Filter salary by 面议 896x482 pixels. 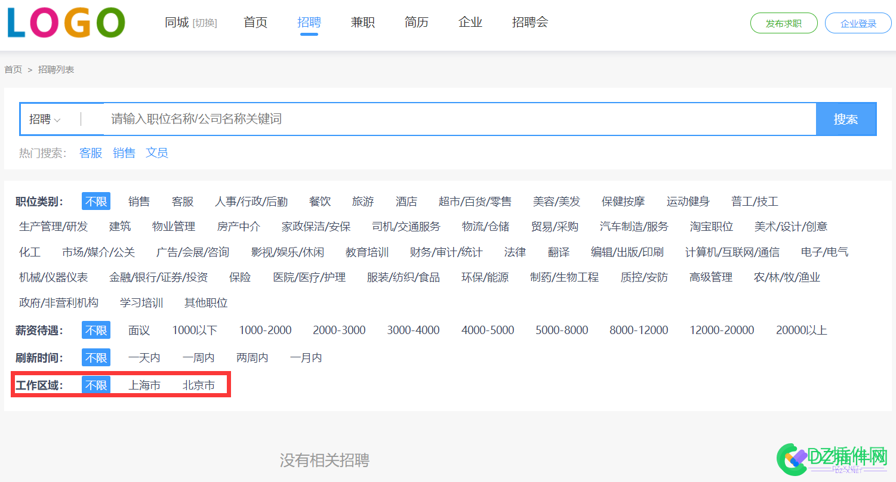139,330
